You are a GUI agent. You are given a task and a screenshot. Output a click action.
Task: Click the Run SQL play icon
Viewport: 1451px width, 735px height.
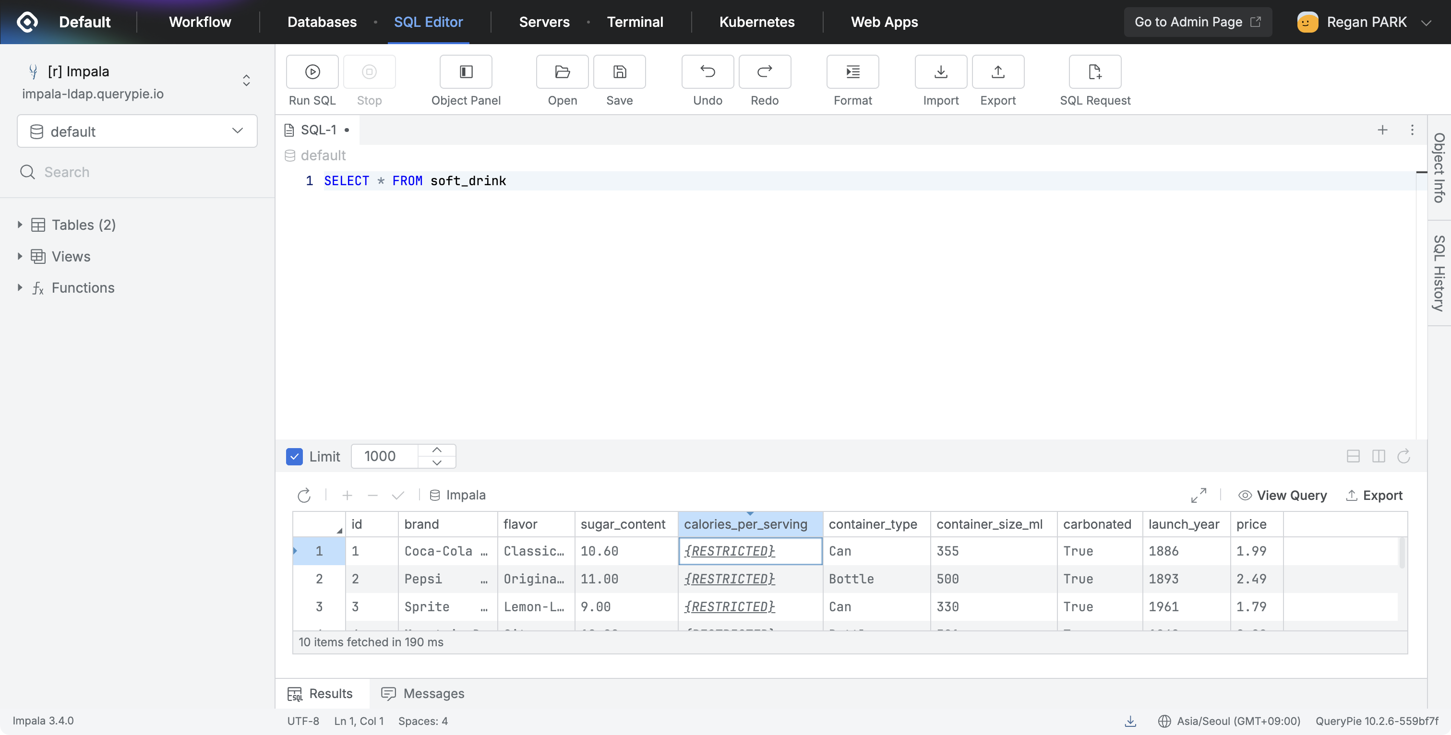[x=312, y=71]
